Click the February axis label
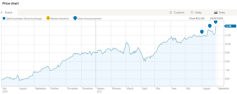This screenshot has height=94, width=237. click(116, 88)
